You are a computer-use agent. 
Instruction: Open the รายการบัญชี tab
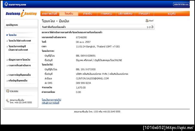click(x=50, y=14)
